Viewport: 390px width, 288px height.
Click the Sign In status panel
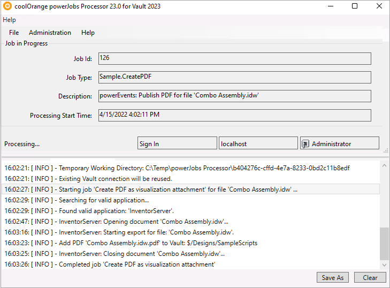pyautogui.click(x=177, y=143)
